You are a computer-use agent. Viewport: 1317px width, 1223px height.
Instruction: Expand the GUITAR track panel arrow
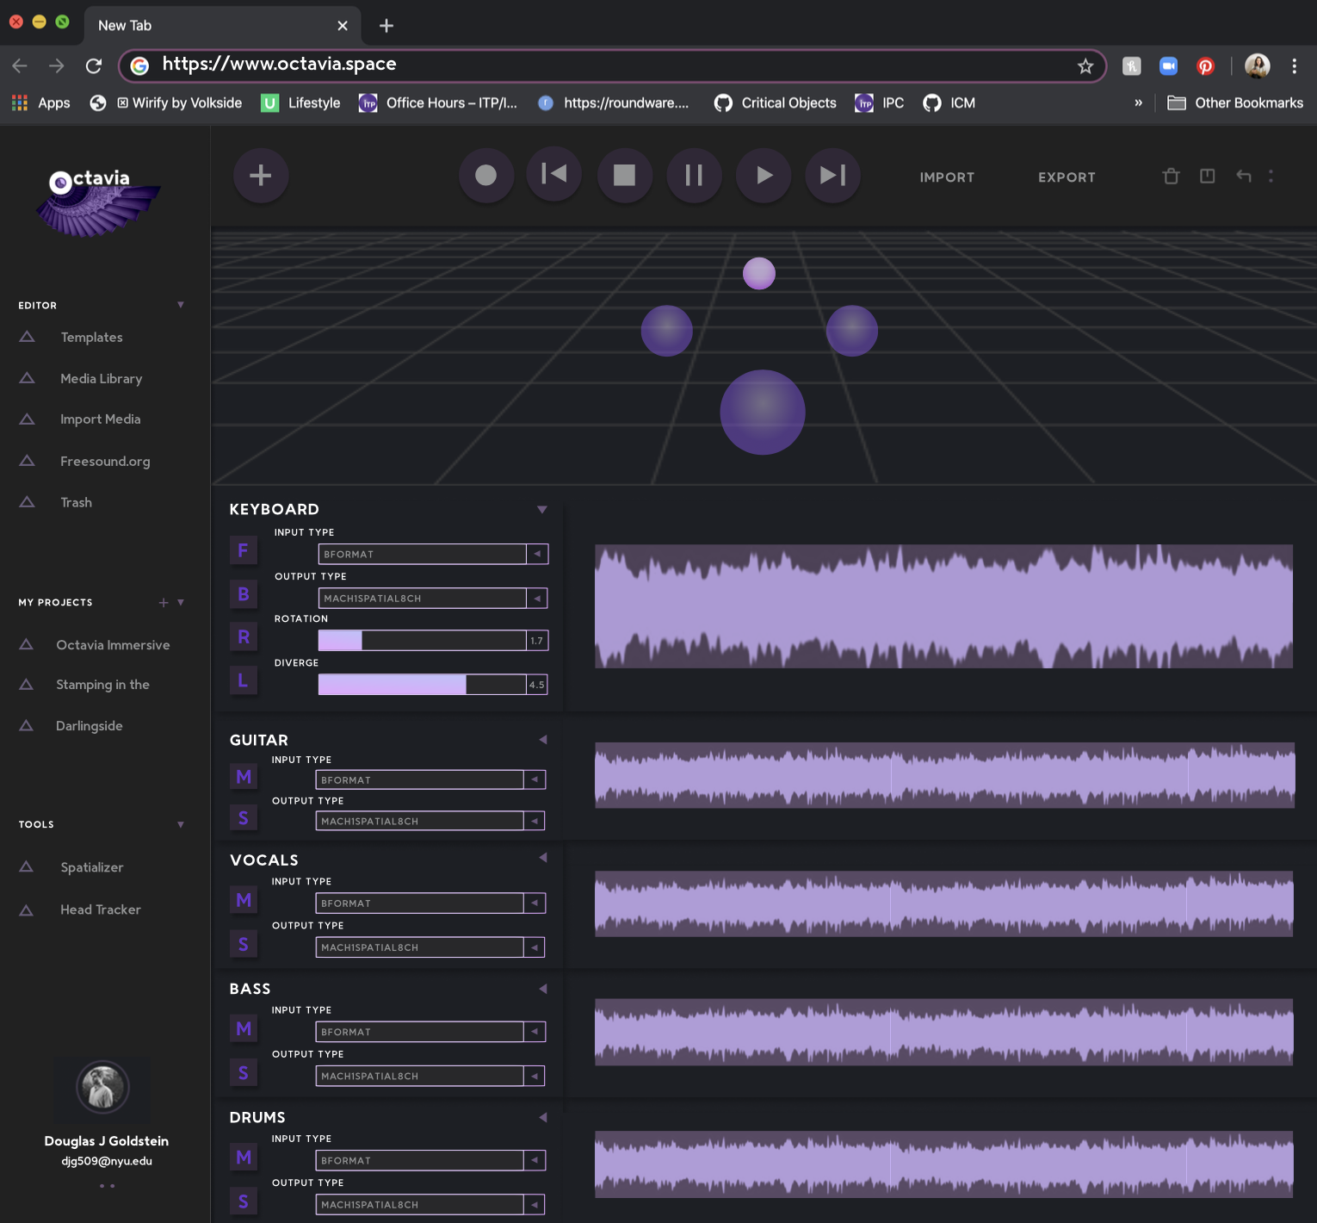[x=543, y=740]
